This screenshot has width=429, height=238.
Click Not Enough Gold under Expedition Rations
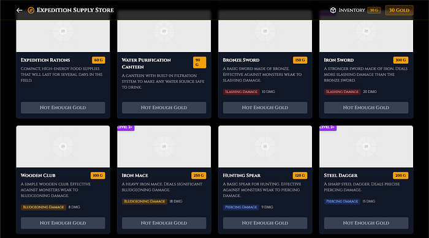[63, 108]
